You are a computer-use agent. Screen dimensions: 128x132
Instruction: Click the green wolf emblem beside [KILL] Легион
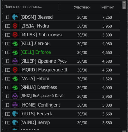[15, 44]
